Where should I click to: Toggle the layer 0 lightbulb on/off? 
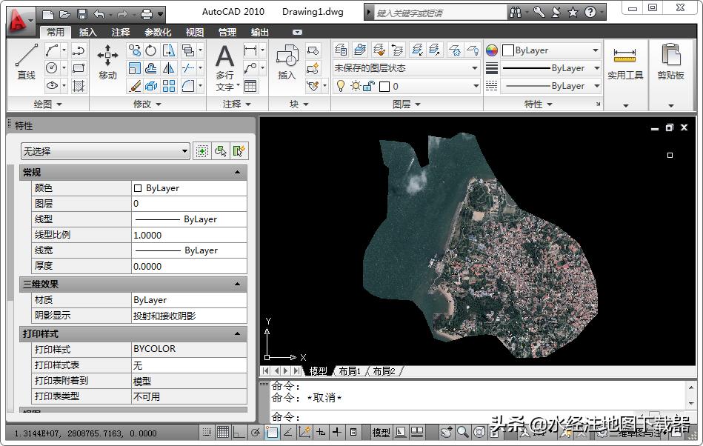(341, 86)
